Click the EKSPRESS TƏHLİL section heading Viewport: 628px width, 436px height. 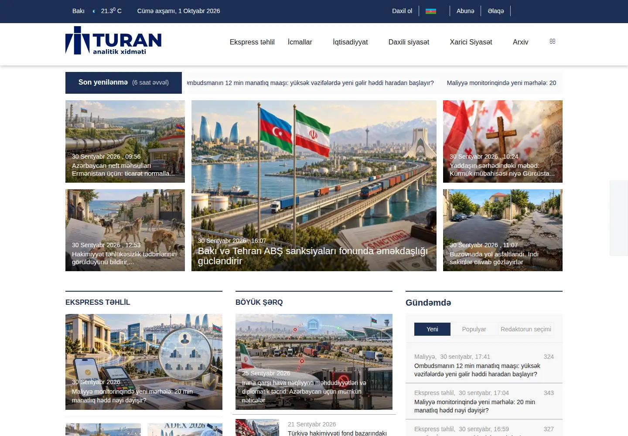(98, 302)
